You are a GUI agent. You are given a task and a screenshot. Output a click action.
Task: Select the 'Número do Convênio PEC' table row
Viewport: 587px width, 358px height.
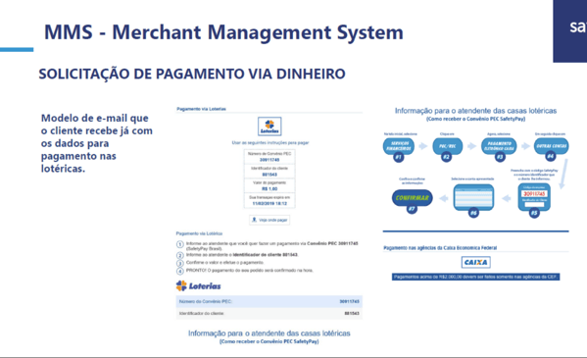[269, 301]
